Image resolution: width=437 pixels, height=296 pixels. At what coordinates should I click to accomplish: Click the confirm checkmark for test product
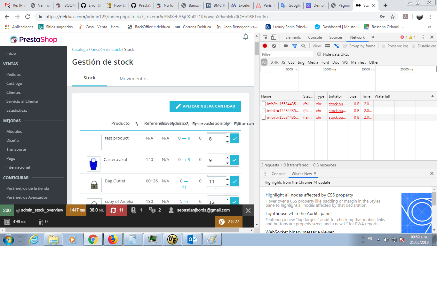point(234,139)
